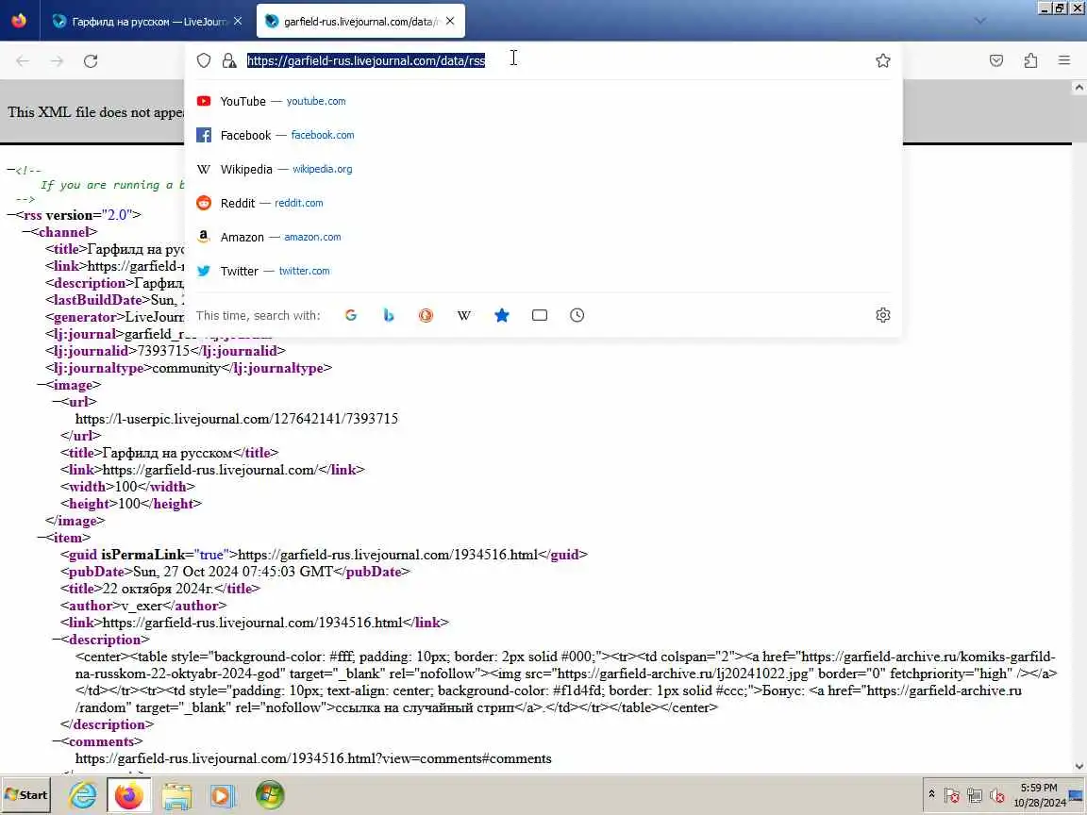The height and width of the screenshot is (815, 1087).
Task: Click the author v_exer text
Action: [x=142, y=606]
